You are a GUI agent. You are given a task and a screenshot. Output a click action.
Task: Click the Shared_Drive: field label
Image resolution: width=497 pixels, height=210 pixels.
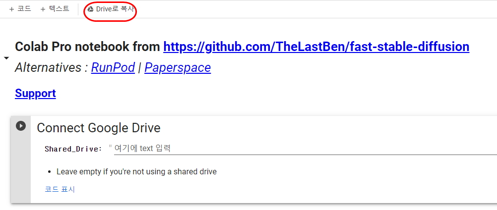coord(73,149)
